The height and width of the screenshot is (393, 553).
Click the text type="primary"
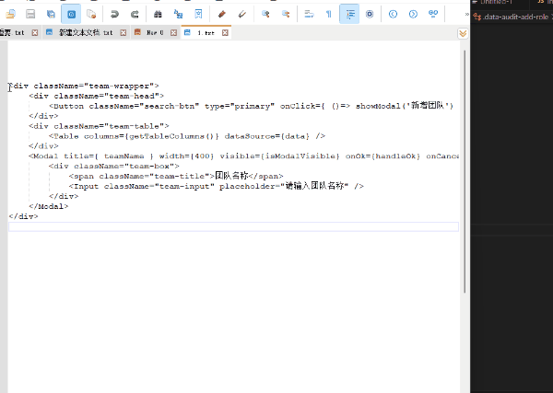[240, 106]
